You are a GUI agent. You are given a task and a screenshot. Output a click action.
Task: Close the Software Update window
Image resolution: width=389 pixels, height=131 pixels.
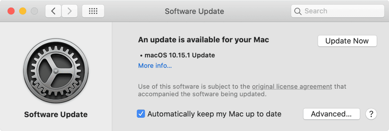pyautogui.click(x=11, y=11)
